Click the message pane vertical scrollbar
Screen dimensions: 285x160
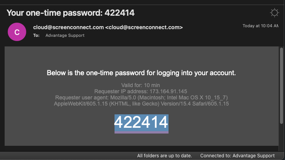282,86
